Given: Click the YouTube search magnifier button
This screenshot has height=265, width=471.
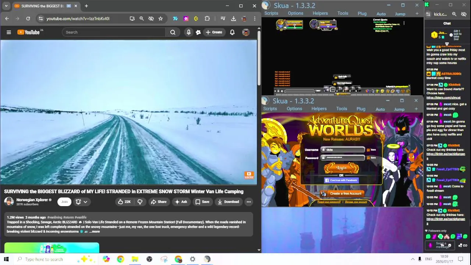Looking at the screenshot, I should pyautogui.click(x=173, y=32).
